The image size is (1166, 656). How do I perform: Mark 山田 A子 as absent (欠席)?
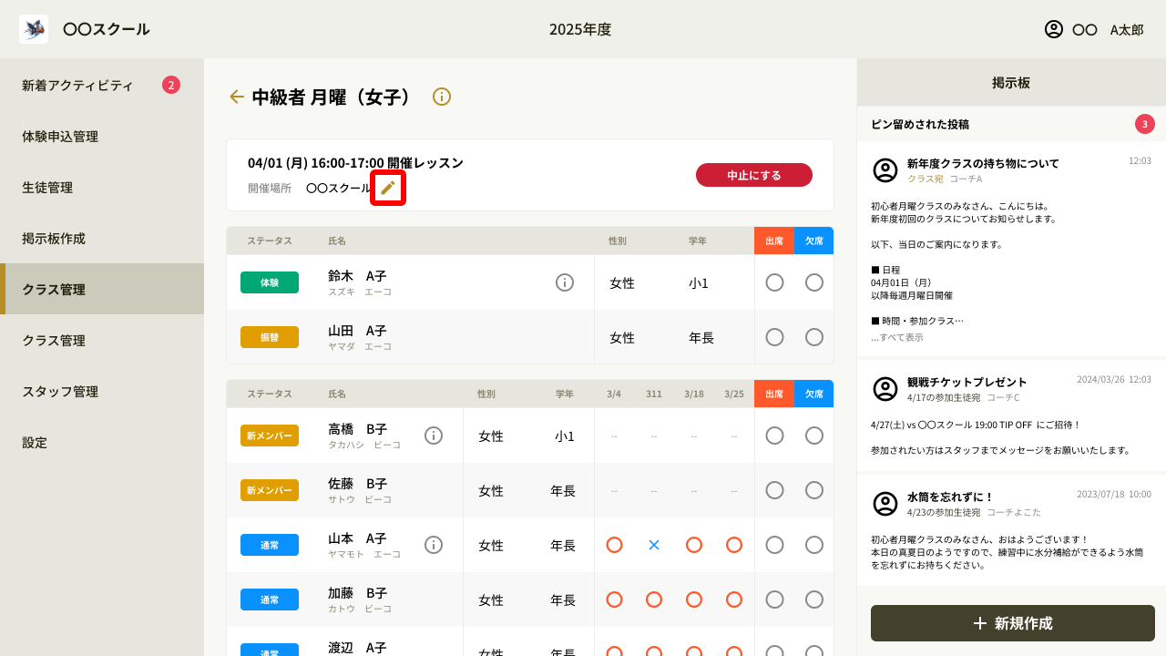click(x=814, y=337)
